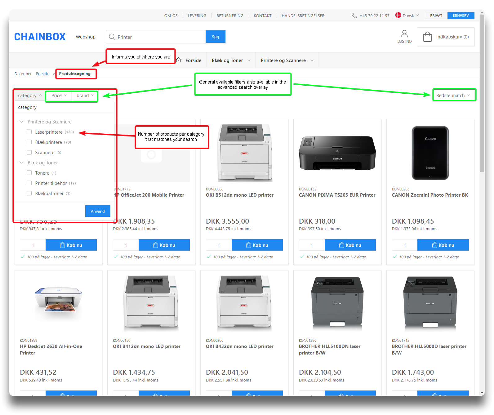Open the Price filter dropdown
Image resolution: width=494 pixels, height=415 pixels.
[x=59, y=96]
